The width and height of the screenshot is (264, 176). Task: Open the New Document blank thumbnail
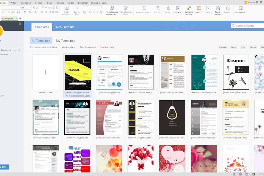tap(46, 72)
